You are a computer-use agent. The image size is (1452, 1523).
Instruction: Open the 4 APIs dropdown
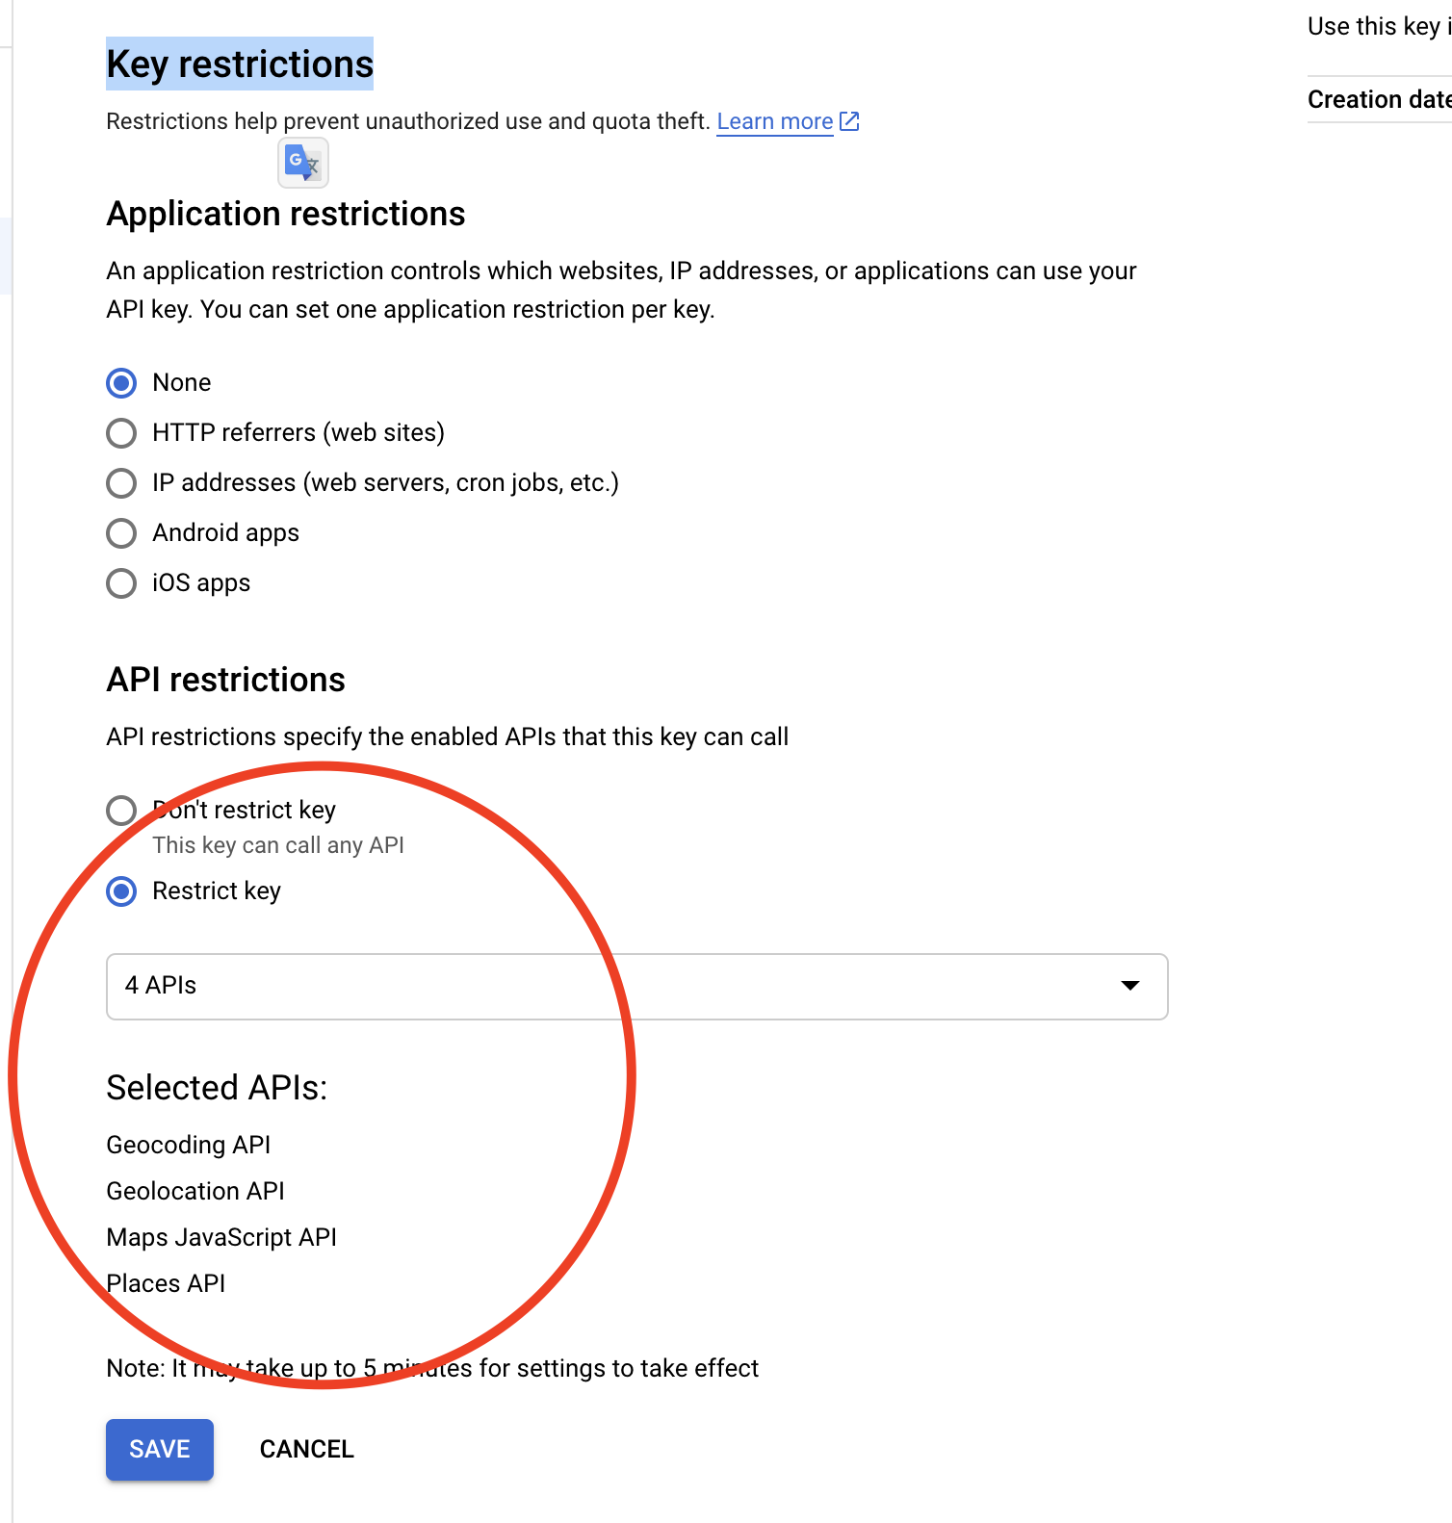click(636, 987)
